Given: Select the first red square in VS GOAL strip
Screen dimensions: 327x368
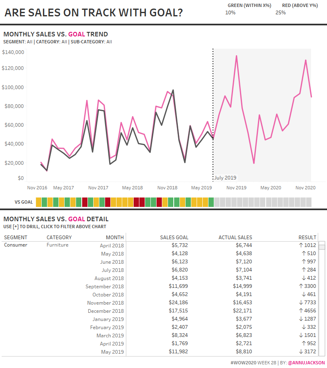Looking at the screenshot, I should click(85, 202).
